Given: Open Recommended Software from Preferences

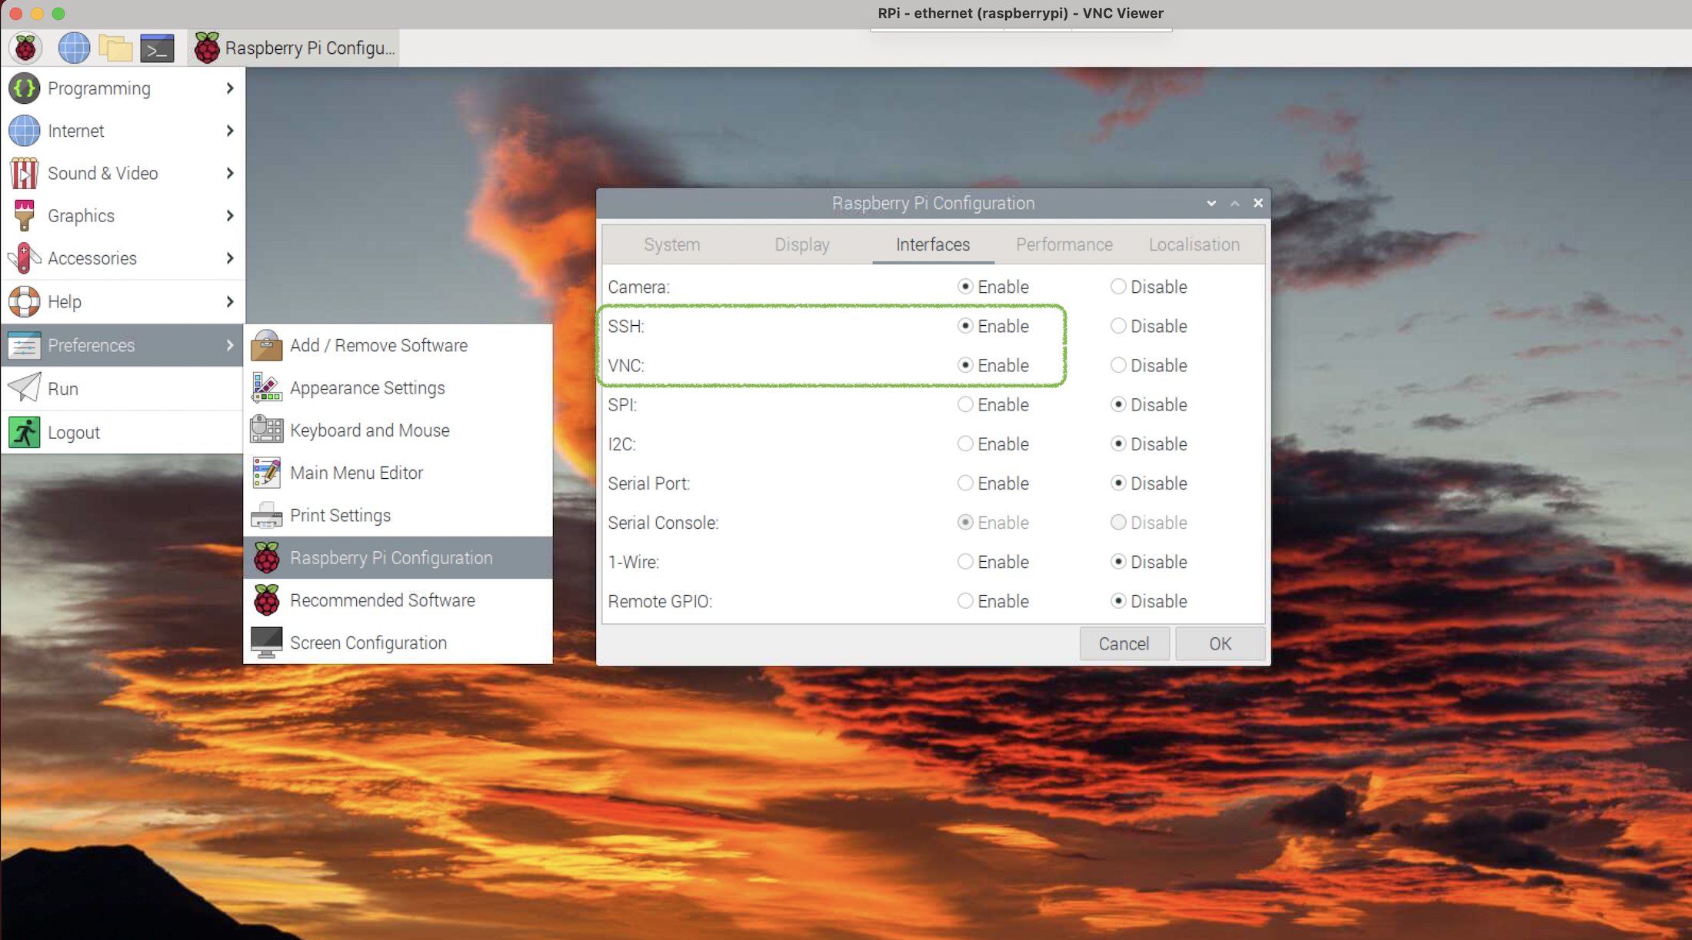Looking at the screenshot, I should (x=398, y=600).
